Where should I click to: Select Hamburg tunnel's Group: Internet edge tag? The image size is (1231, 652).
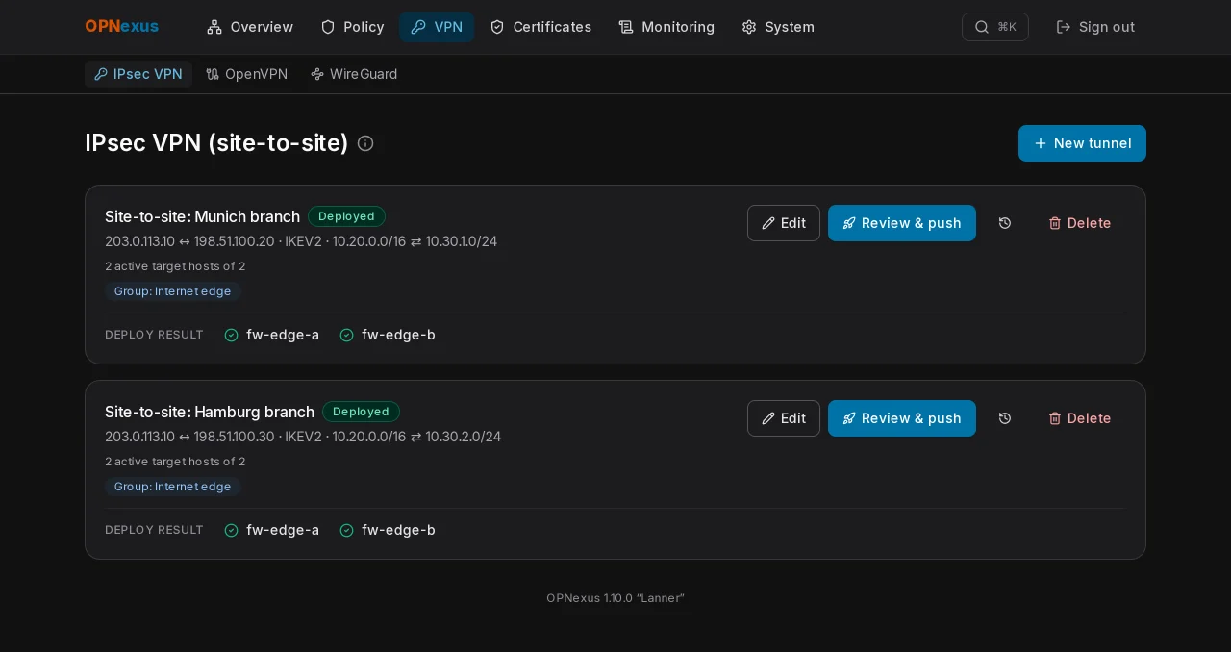[173, 487]
